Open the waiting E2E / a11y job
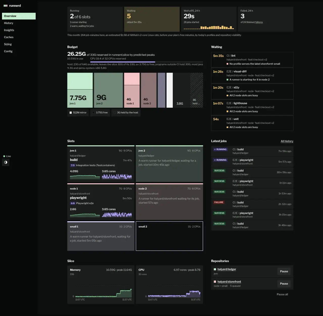 (x=252, y=91)
